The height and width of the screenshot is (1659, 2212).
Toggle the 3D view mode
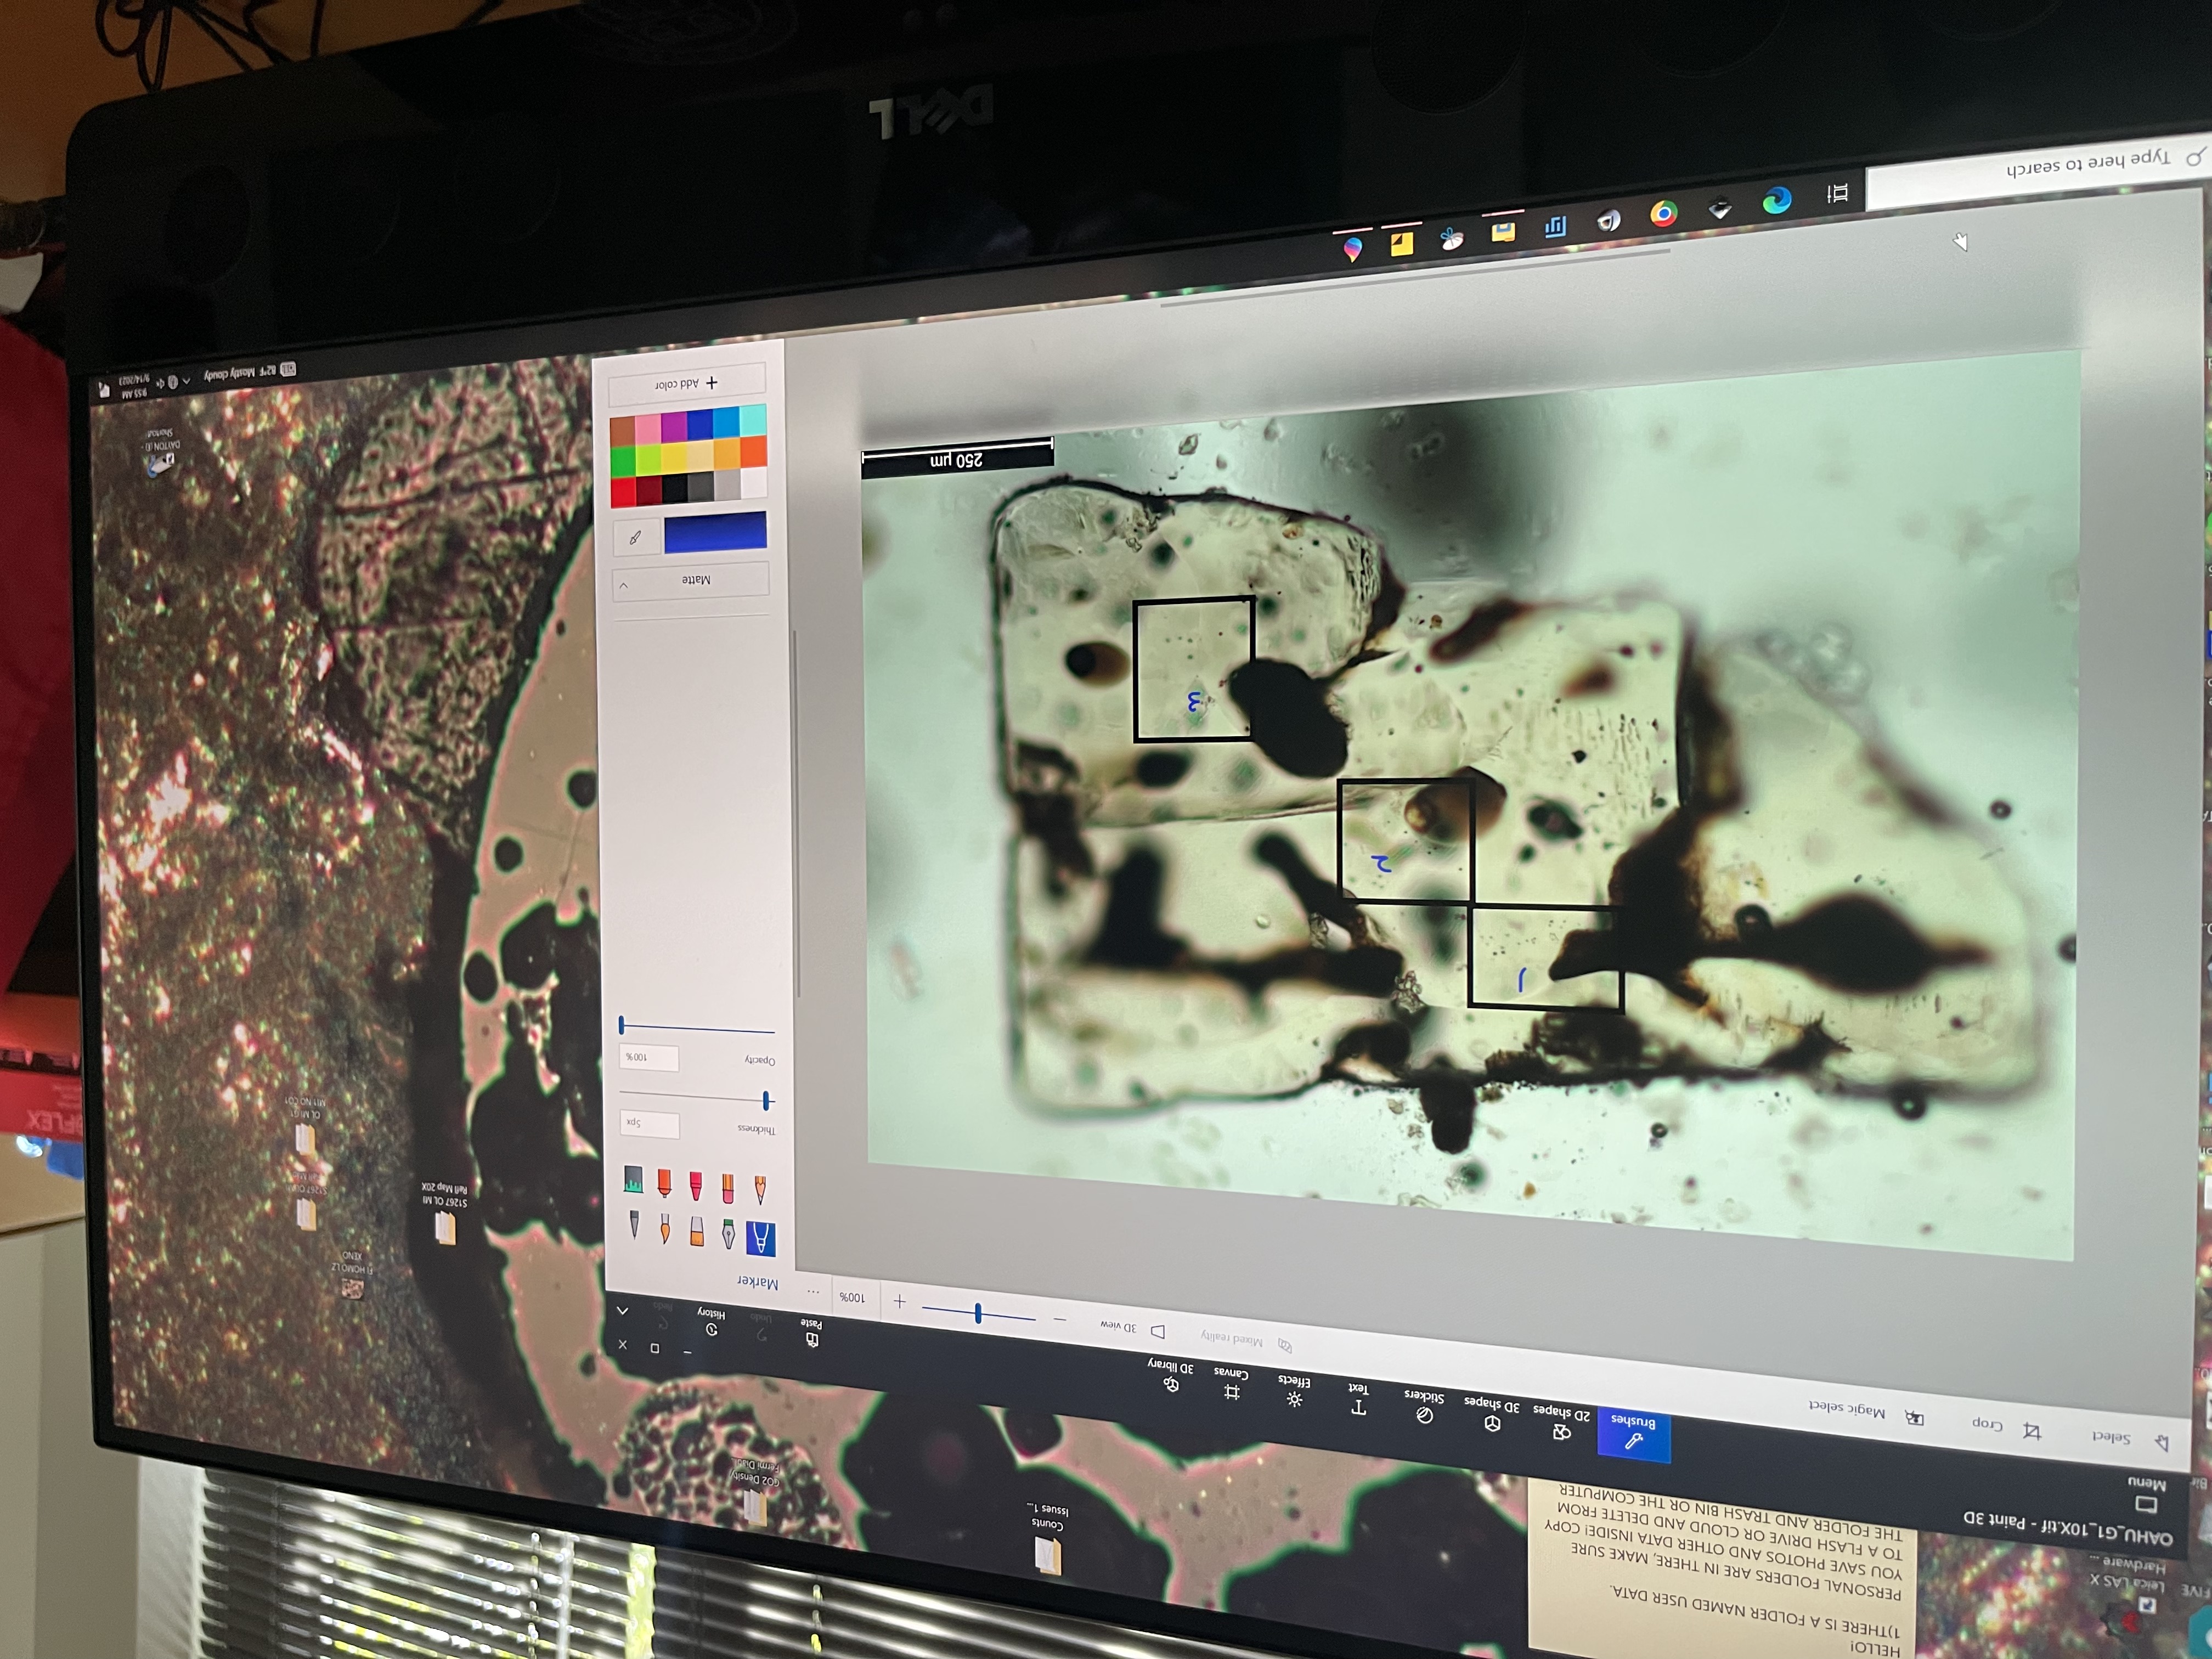click(x=1133, y=1329)
